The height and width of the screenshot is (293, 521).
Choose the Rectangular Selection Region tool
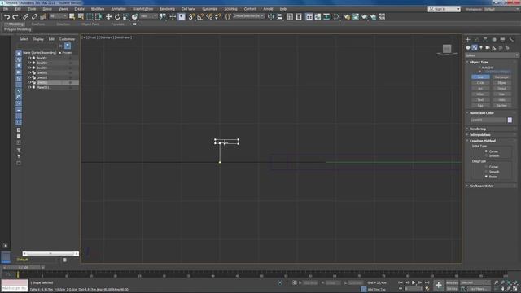pos(90,16)
